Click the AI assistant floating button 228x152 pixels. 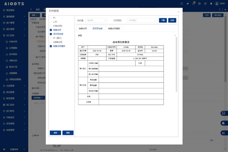click(224, 133)
